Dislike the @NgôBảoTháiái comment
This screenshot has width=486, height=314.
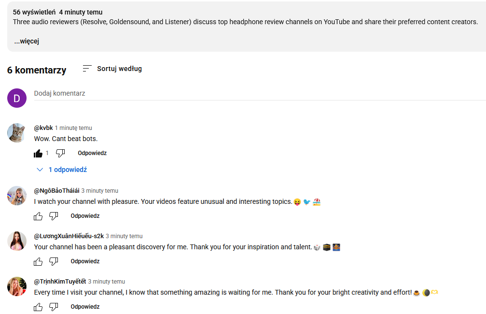[54, 216]
